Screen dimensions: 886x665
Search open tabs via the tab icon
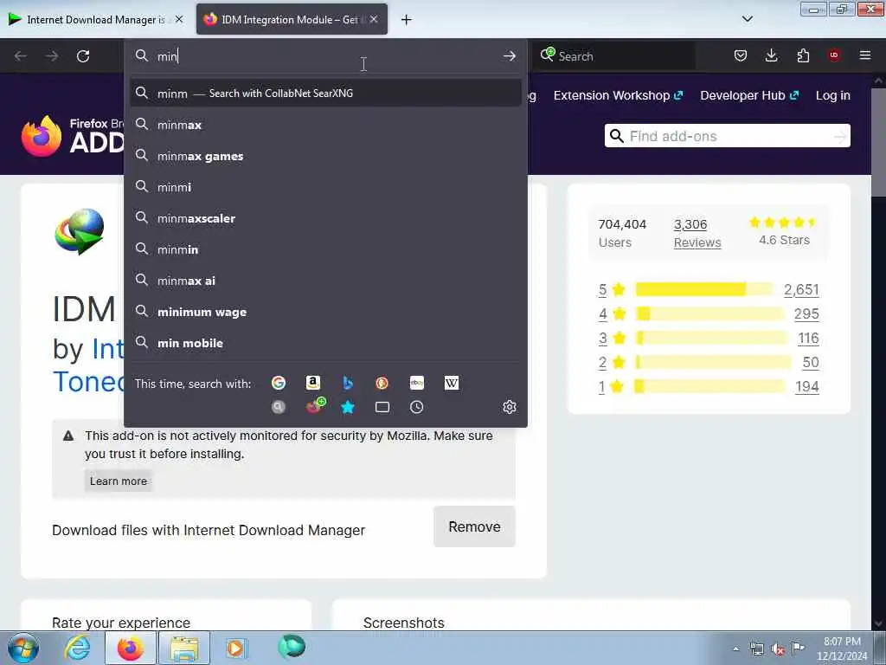point(382,407)
